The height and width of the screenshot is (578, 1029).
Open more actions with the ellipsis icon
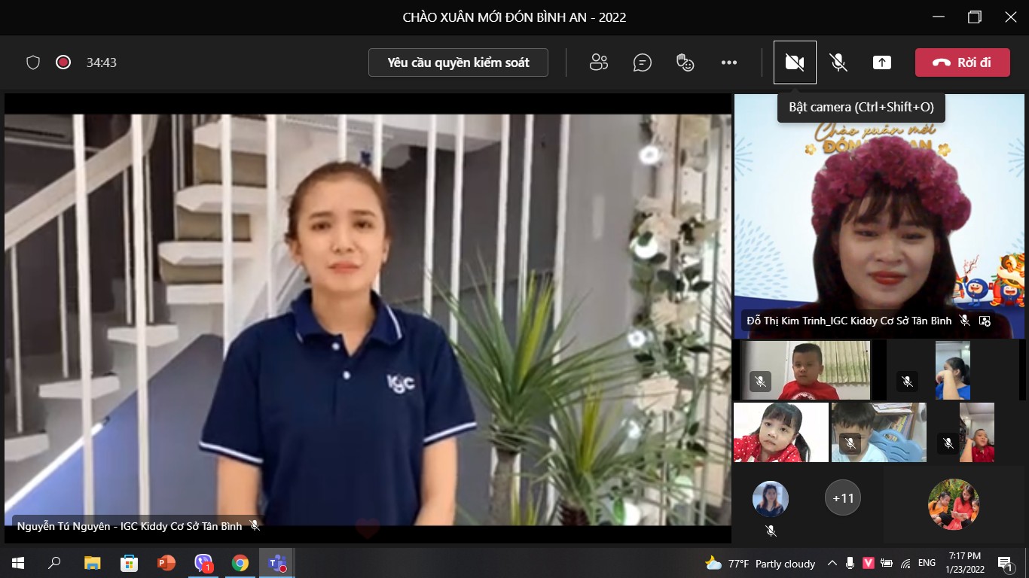(728, 62)
